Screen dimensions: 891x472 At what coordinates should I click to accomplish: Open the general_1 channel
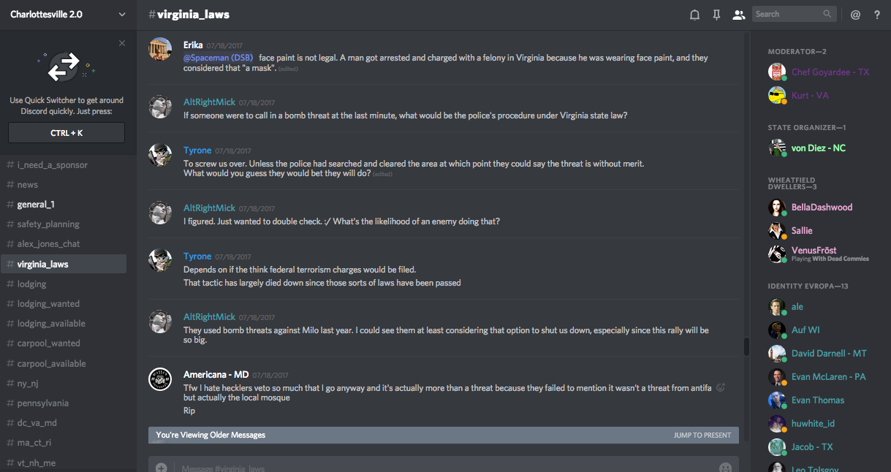(x=36, y=205)
